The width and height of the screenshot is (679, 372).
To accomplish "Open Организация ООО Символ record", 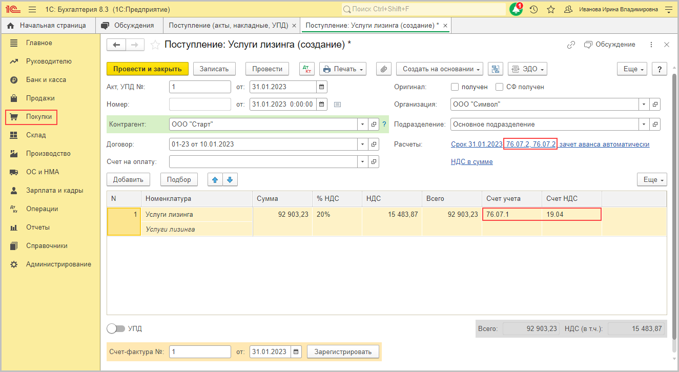I will [655, 104].
